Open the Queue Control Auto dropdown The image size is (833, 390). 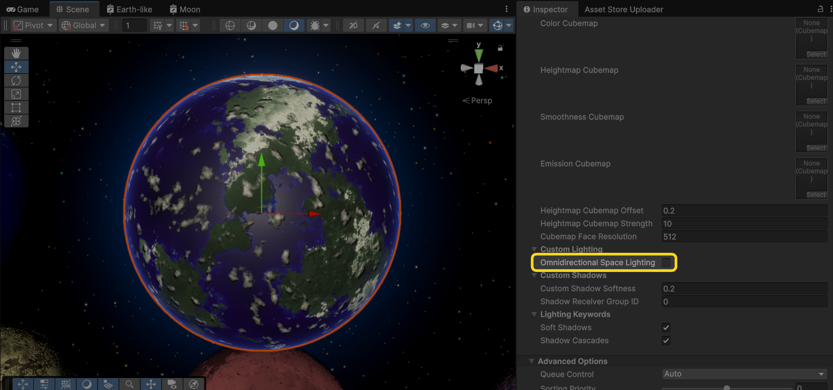[744, 374]
